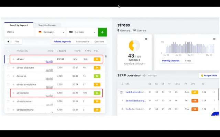This screenshot has height=137, width=220.
Task: Click the green search arrow button
Action: point(102,32)
